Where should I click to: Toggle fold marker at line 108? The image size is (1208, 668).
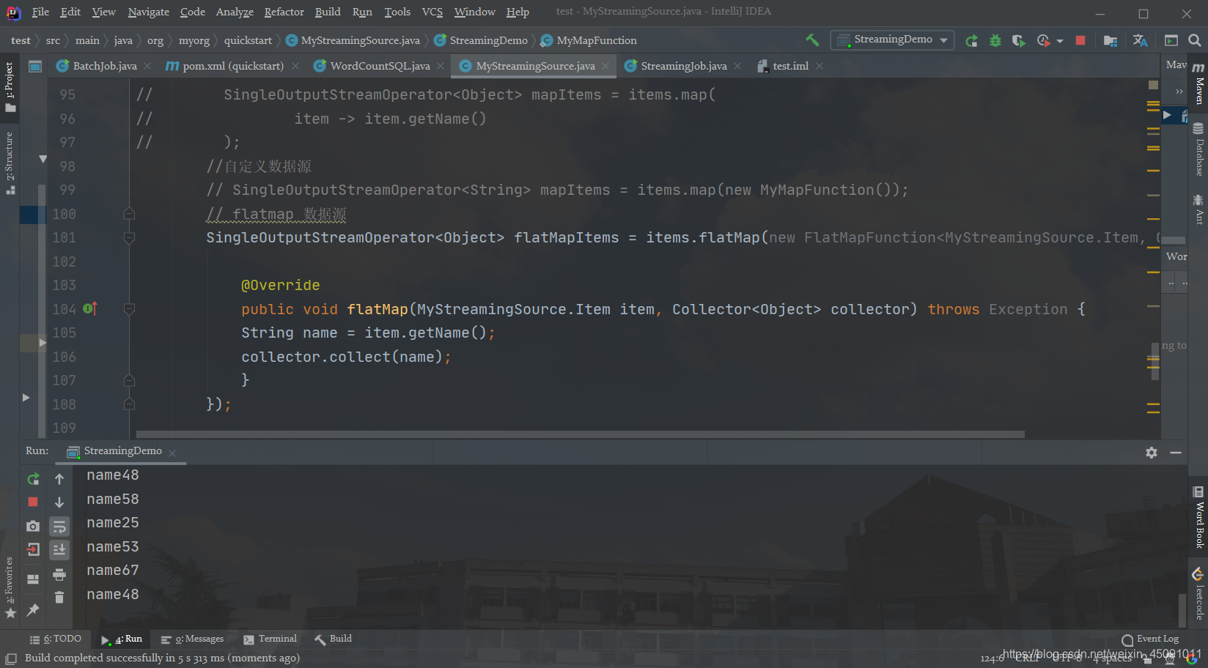[129, 404]
